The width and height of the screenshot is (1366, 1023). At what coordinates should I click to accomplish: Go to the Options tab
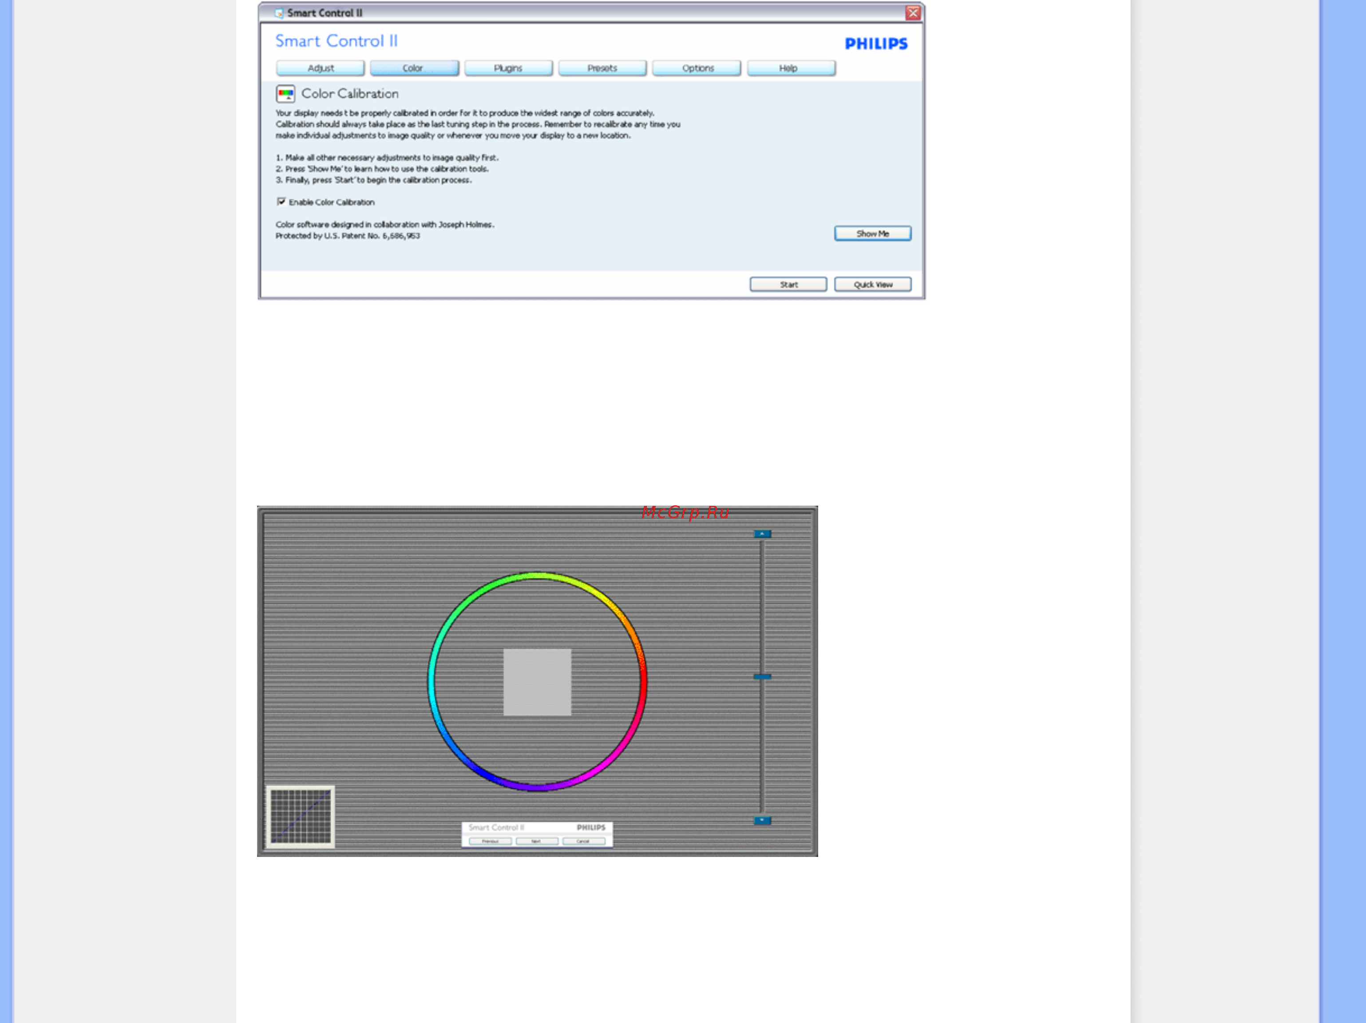[x=697, y=68]
